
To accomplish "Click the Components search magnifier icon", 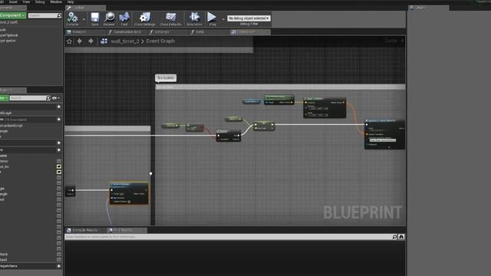I will [59, 15].
